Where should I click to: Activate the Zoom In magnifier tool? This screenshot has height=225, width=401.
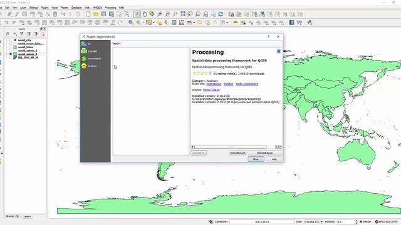[160, 14]
